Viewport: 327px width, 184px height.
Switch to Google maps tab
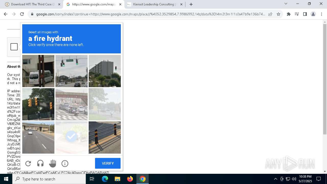[x=94, y=4]
